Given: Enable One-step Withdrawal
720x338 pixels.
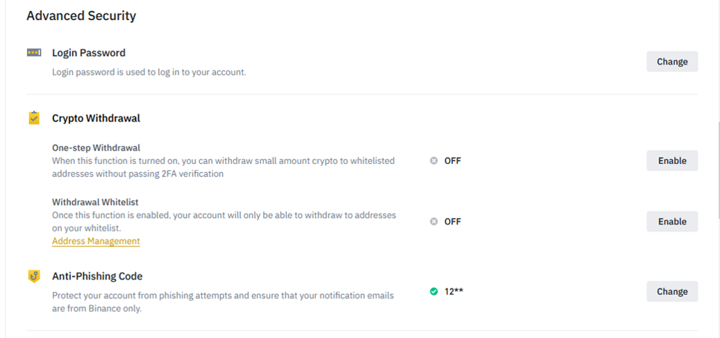Looking at the screenshot, I should 672,161.
